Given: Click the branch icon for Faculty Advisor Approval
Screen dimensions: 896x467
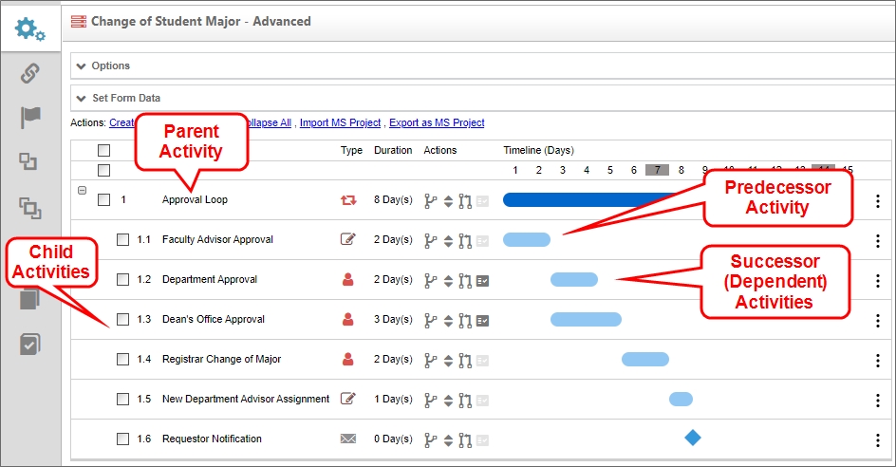Looking at the screenshot, I should (x=430, y=240).
